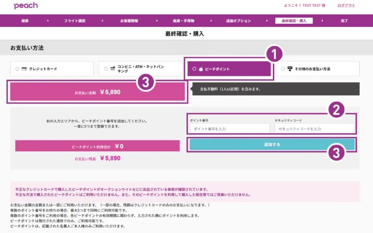The image size is (373, 233).
Task: Go to the 検索 step
Action: tap(25, 21)
